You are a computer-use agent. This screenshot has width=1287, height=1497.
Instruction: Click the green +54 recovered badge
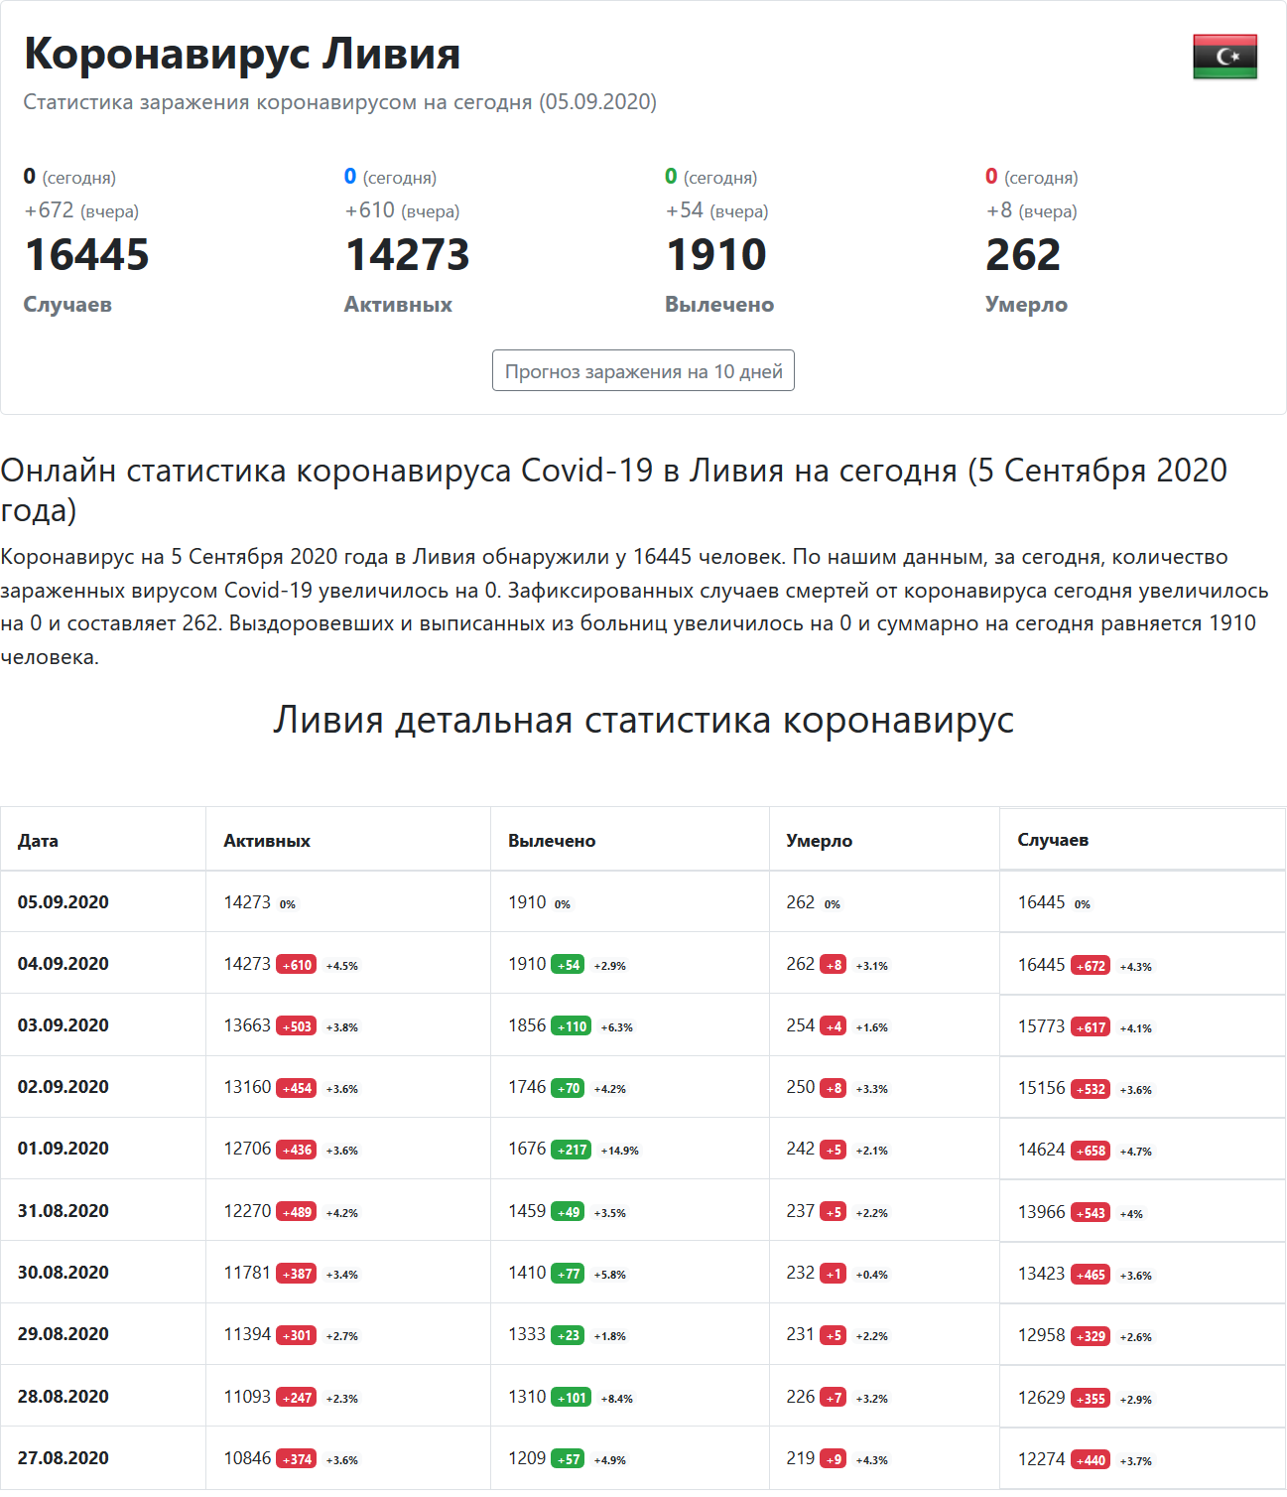click(568, 965)
